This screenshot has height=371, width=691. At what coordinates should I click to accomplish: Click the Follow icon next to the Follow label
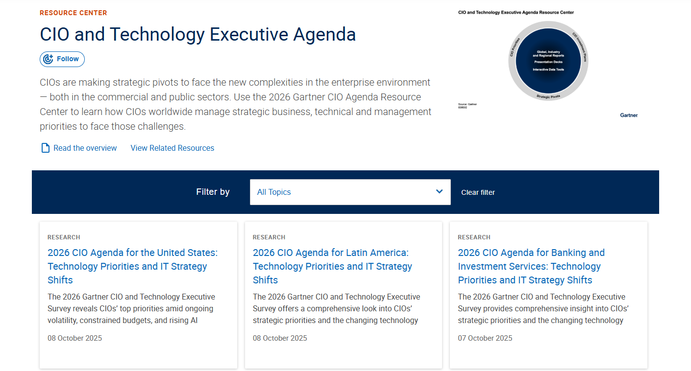coord(48,59)
